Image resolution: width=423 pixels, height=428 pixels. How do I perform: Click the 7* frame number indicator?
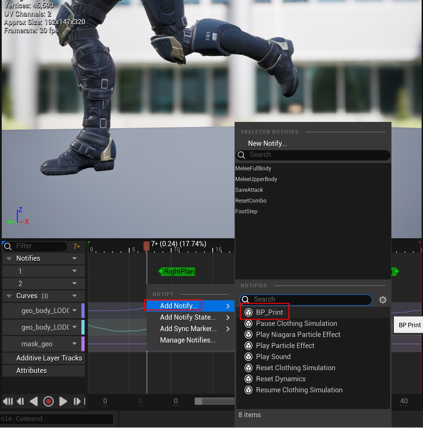pyautogui.click(x=77, y=247)
